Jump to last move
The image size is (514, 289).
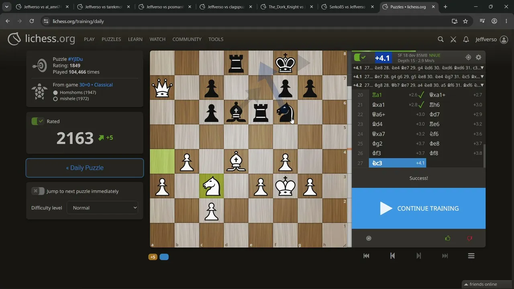tap(445, 256)
